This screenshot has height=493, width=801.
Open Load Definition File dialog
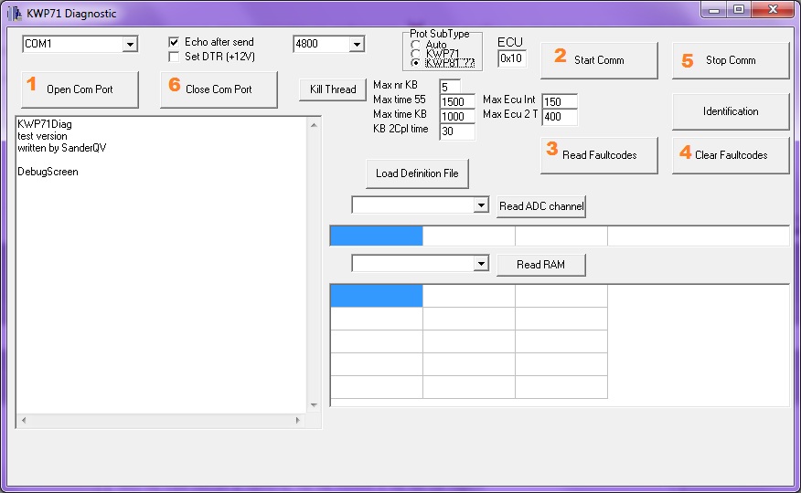[416, 173]
